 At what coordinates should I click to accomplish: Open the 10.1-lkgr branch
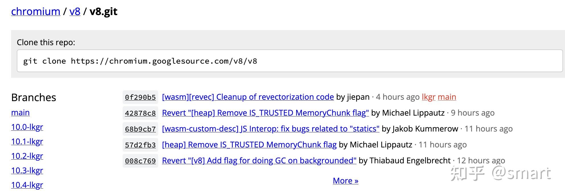[27, 142]
